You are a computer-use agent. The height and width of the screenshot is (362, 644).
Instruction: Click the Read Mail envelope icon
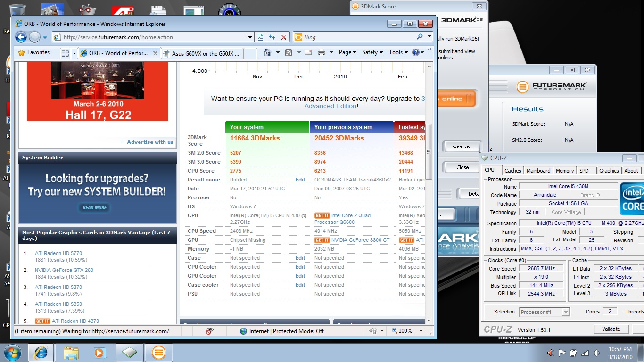point(308,52)
